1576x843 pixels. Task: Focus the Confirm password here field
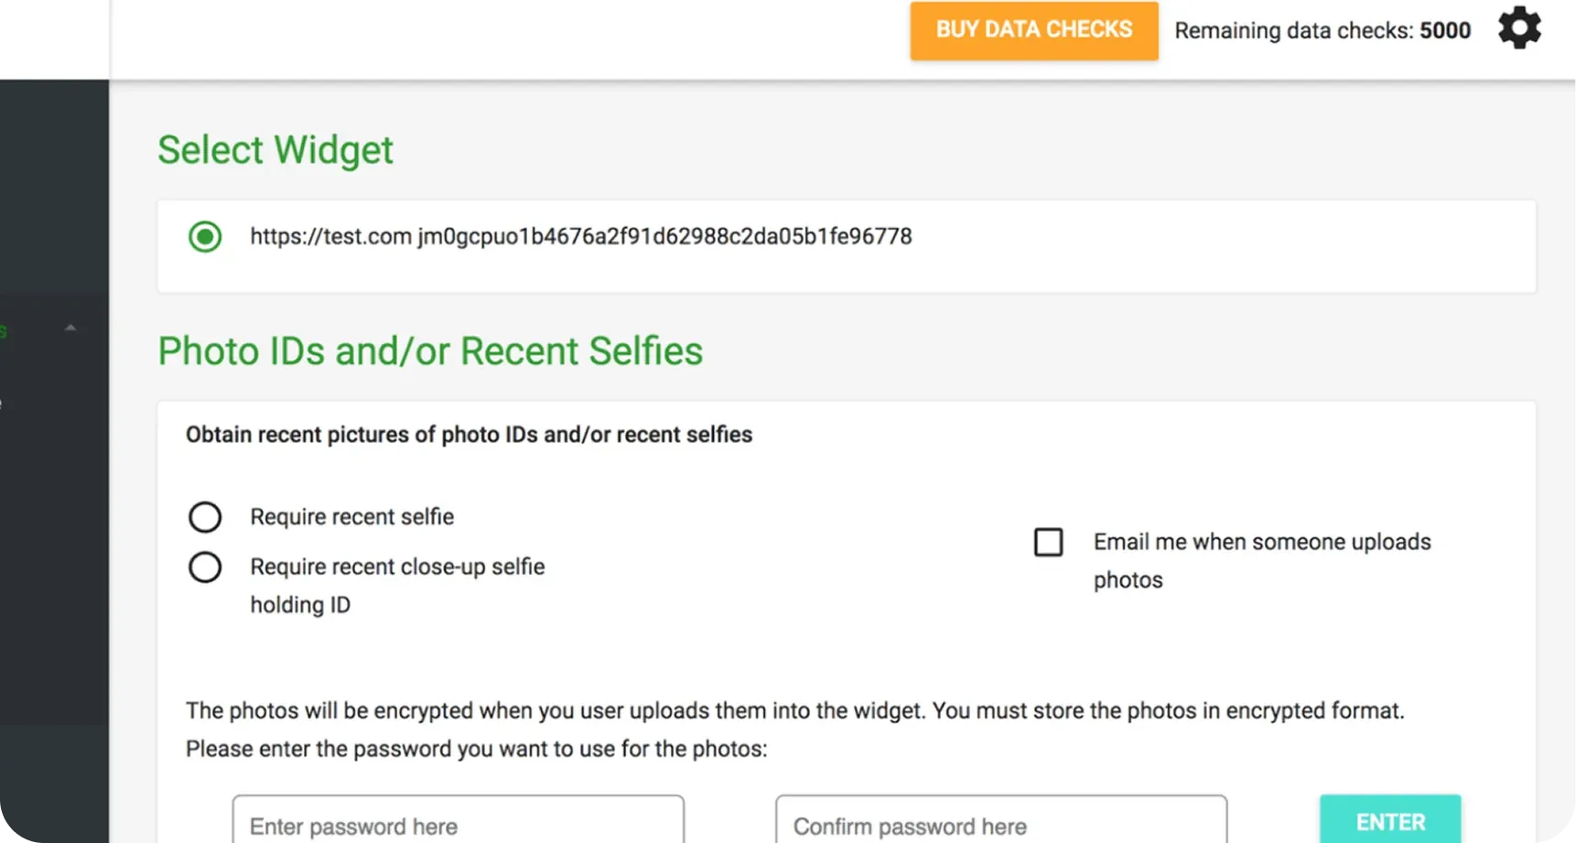pos(1000,825)
